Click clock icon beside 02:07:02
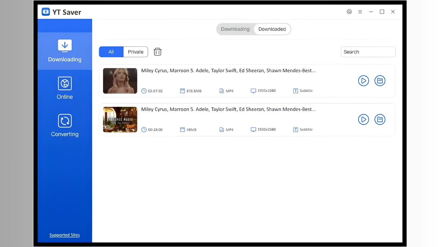The width and height of the screenshot is (440, 247). [144, 91]
